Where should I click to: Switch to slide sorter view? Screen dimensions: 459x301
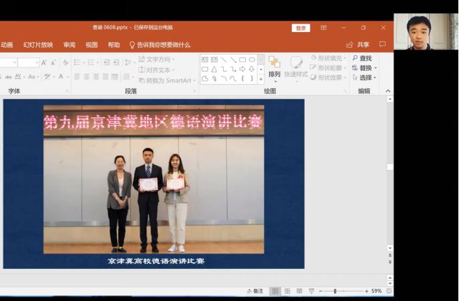(x=287, y=292)
